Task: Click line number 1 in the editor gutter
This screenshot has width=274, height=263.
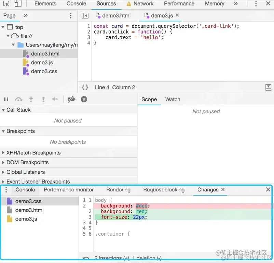Action: 88,26
